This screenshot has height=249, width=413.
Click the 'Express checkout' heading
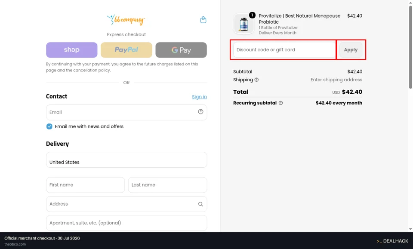pos(126,34)
